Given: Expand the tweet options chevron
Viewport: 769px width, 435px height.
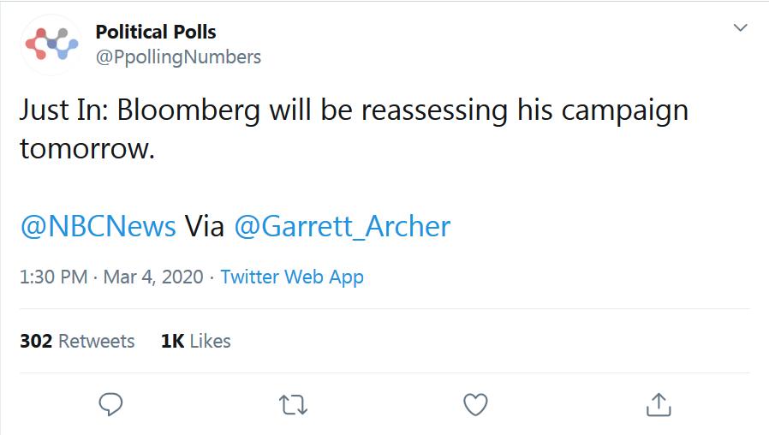Looking at the screenshot, I should pos(740,27).
